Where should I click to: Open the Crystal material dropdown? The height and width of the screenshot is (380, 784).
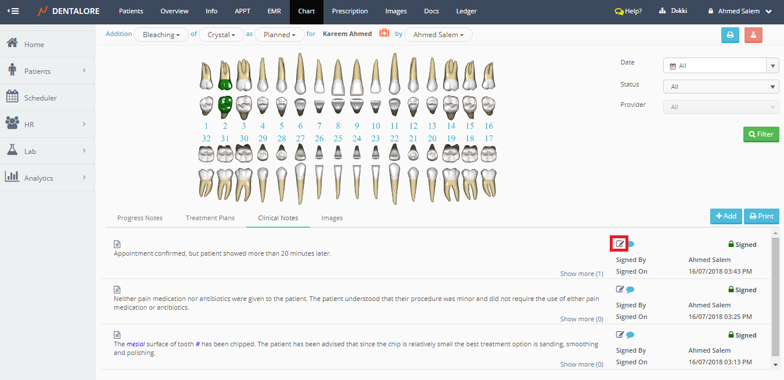coord(221,35)
